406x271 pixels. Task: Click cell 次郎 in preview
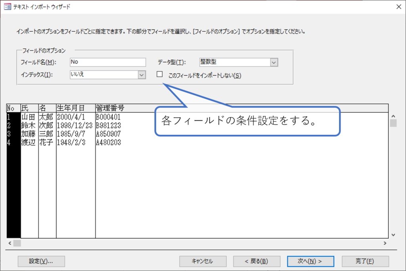point(46,125)
